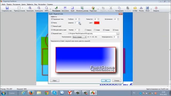
Task: Click the Darkness (Затенение) value field
Action: [x=115, y=19]
